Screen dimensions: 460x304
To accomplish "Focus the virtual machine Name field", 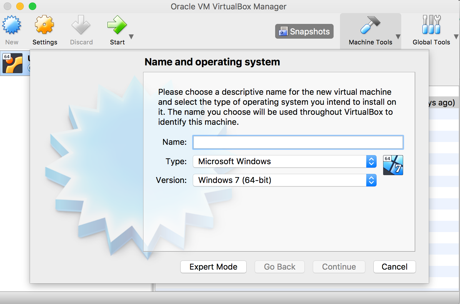I will point(298,142).
